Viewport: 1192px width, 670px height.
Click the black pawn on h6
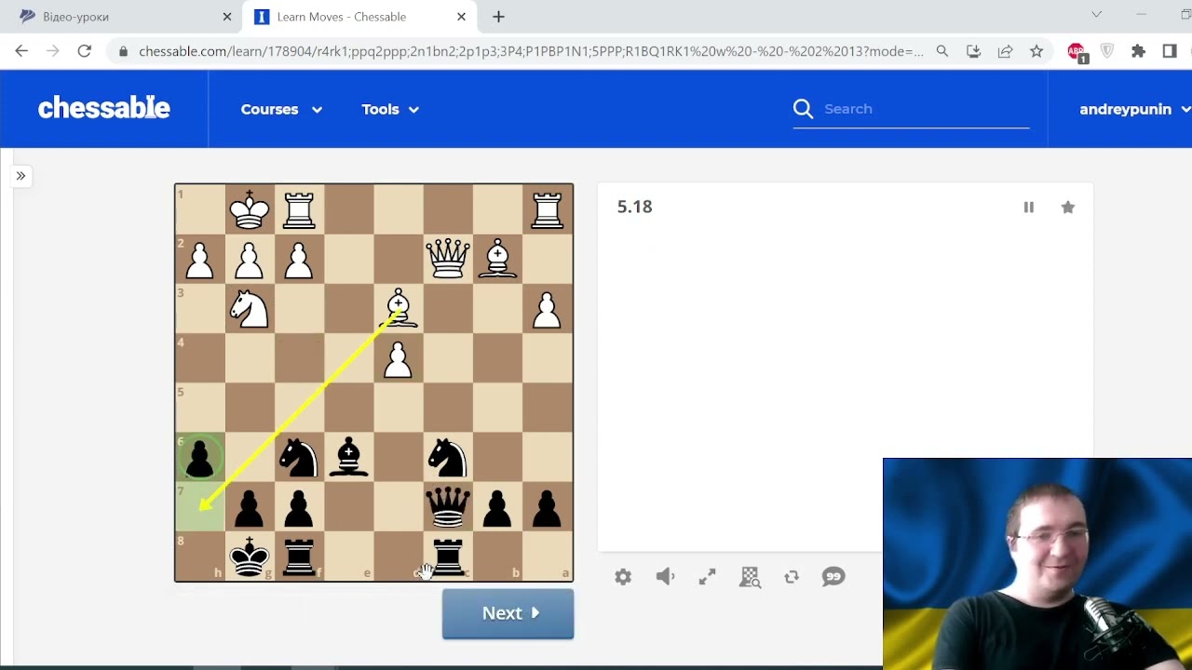[x=200, y=457]
